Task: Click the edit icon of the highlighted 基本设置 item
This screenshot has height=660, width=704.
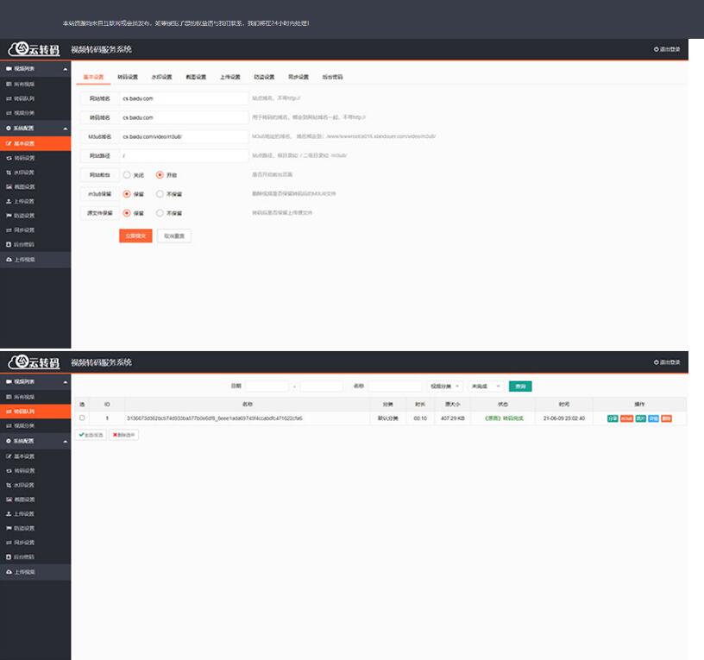Action: tap(9, 143)
